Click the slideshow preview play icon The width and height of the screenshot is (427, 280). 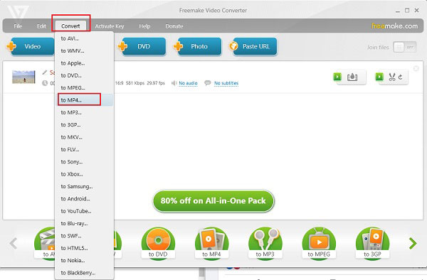337,77
